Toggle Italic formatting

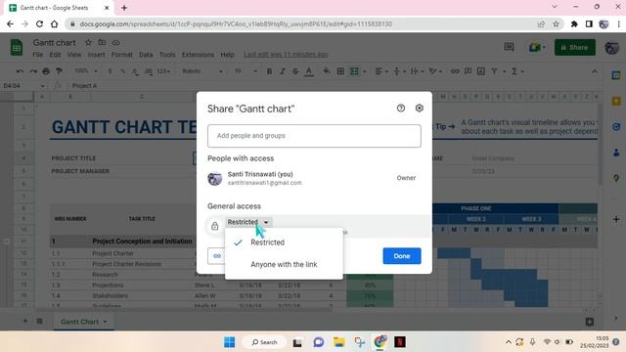pyautogui.click(x=283, y=71)
